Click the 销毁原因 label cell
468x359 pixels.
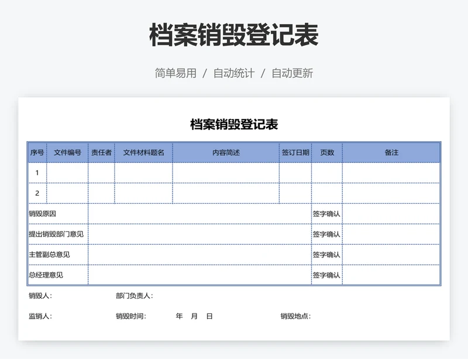(x=58, y=214)
